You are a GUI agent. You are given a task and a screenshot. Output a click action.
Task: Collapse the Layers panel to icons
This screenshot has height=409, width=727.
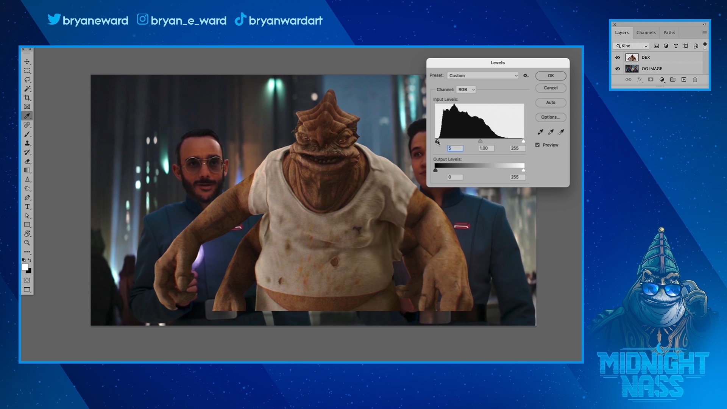point(705,24)
